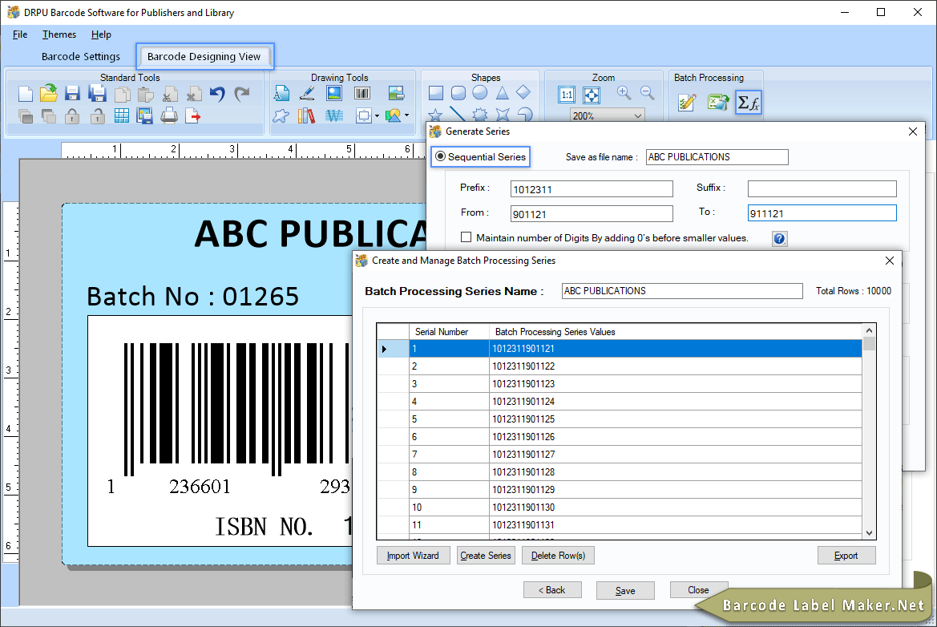Image resolution: width=937 pixels, height=627 pixels.
Task: Select the custom shape tool
Action: click(281, 115)
